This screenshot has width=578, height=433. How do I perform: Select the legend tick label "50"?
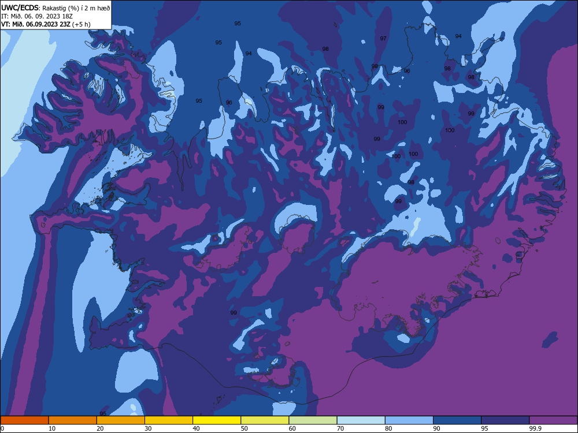[244, 428]
